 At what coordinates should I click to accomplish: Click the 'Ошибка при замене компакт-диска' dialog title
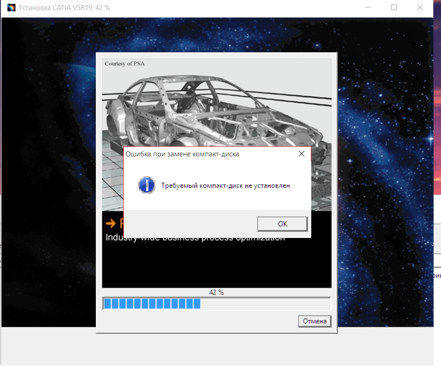coord(182,154)
